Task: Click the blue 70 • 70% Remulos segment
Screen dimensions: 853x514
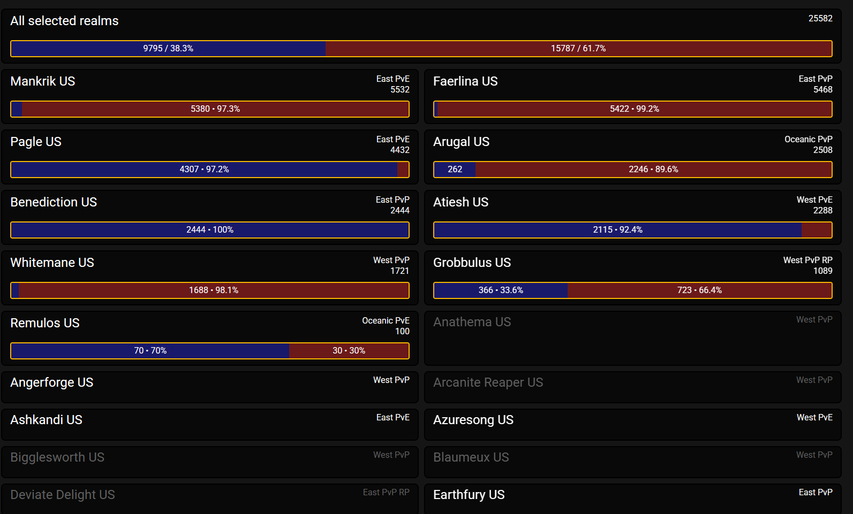Action: tap(150, 351)
